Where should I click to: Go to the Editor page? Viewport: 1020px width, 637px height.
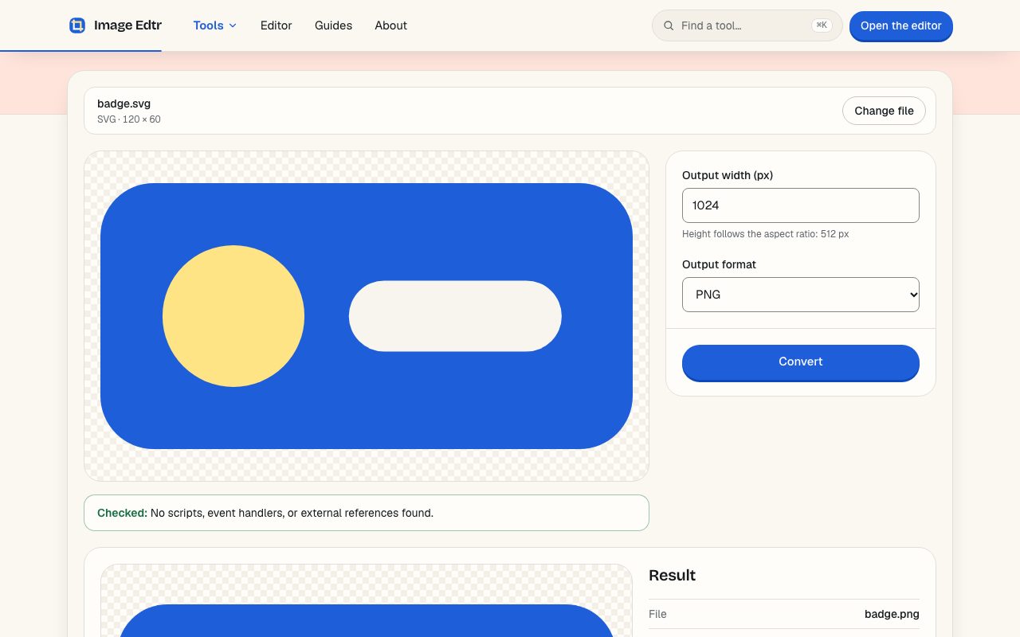277,25
